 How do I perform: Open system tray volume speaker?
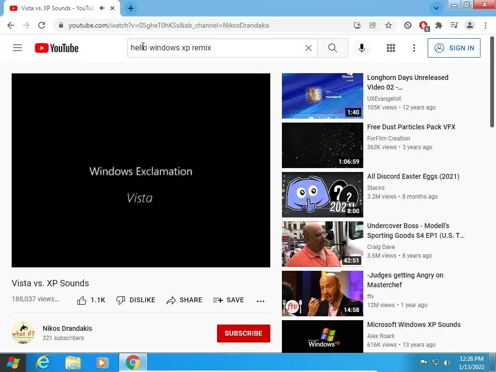[x=447, y=362]
